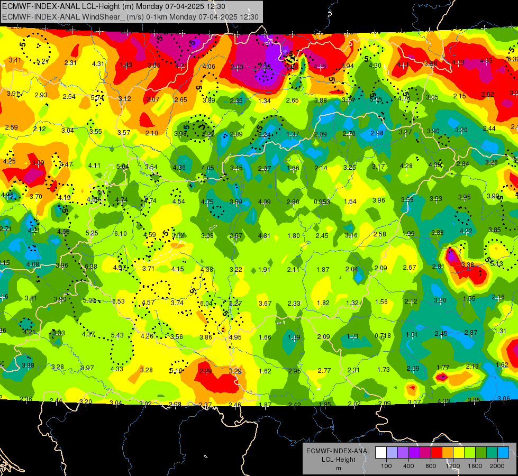
Task: Click the wind shear value 0.718
Action: tap(383, 336)
